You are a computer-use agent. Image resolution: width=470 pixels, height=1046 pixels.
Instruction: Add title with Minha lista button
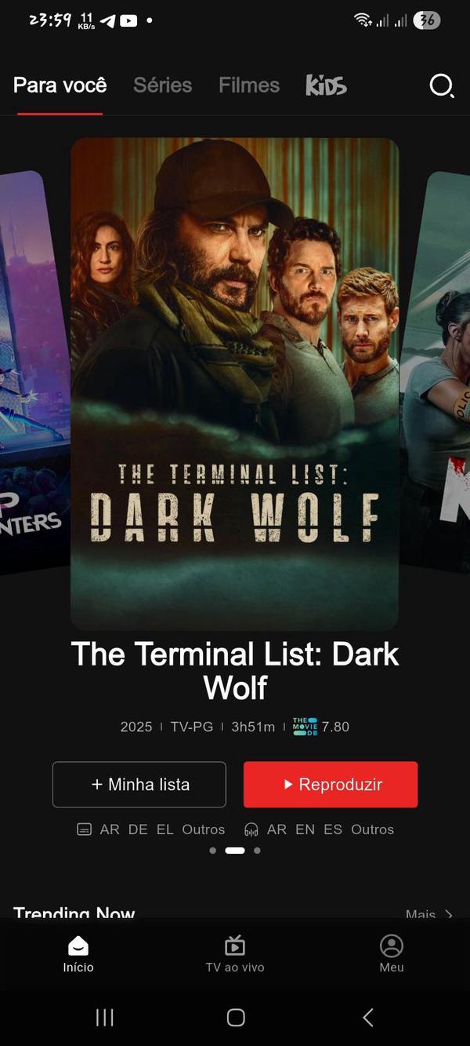(139, 785)
